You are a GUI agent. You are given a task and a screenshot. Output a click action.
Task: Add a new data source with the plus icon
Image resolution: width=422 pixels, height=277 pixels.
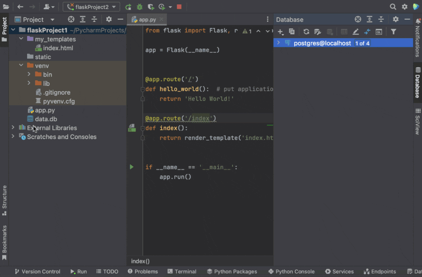[x=280, y=32]
